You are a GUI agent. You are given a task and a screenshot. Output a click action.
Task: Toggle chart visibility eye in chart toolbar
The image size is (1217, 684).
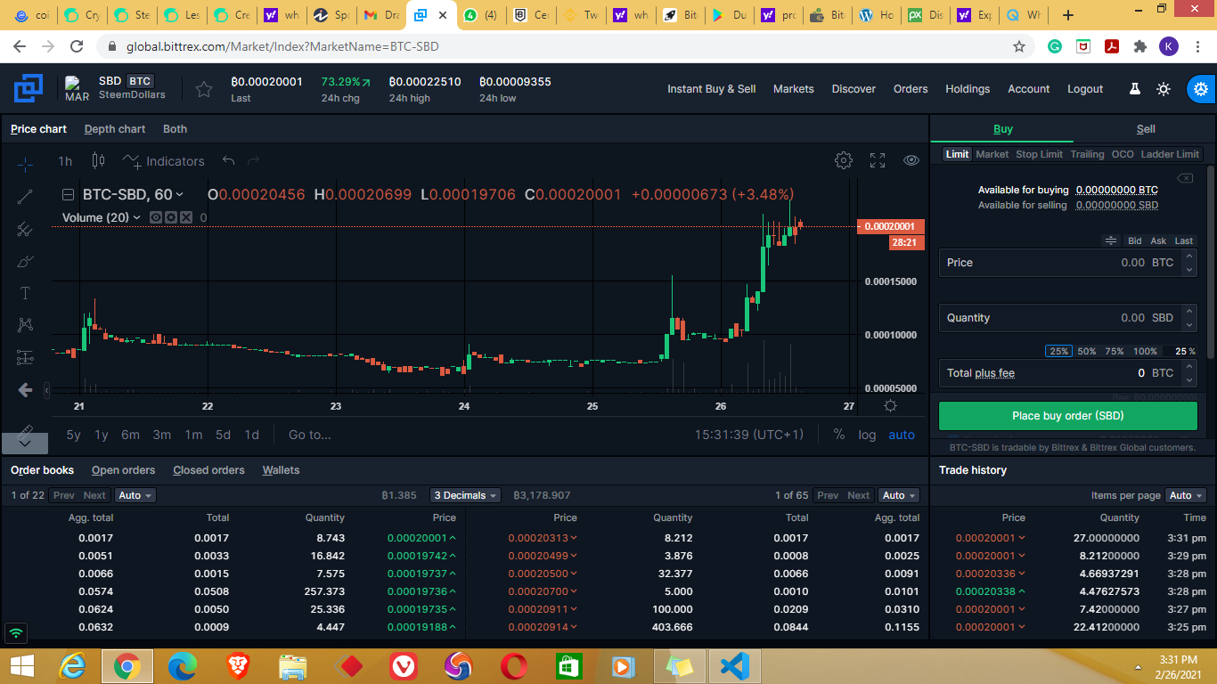click(911, 160)
